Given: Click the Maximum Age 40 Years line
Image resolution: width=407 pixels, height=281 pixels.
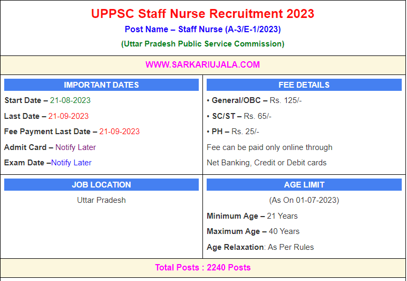Looking at the screenshot, I should (253, 231).
